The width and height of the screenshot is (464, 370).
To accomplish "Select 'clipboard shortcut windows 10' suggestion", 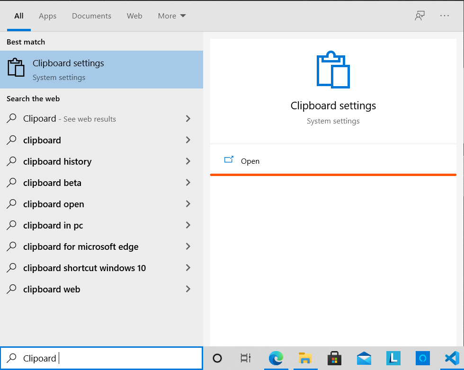I will 101,268.
